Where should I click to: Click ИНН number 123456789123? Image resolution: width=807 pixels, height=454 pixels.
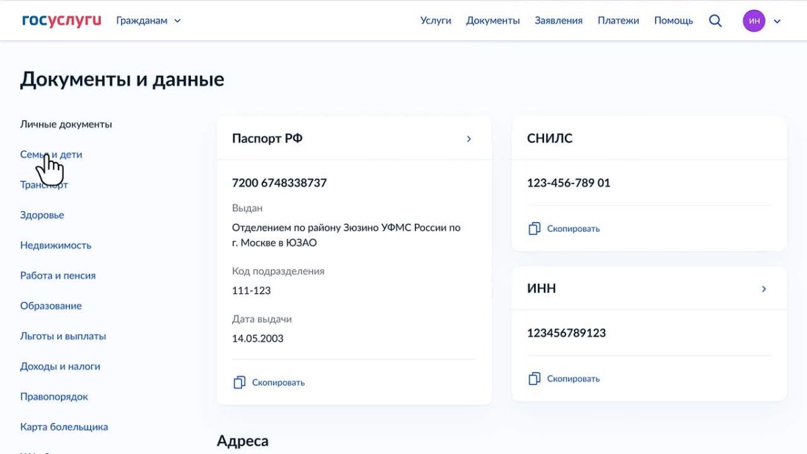(566, 333)
